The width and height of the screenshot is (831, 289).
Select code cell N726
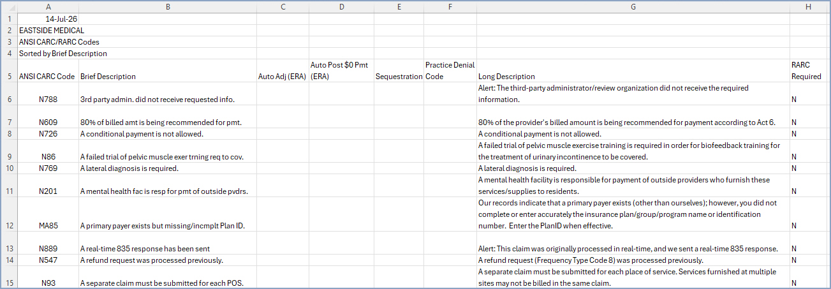point(48,134)
